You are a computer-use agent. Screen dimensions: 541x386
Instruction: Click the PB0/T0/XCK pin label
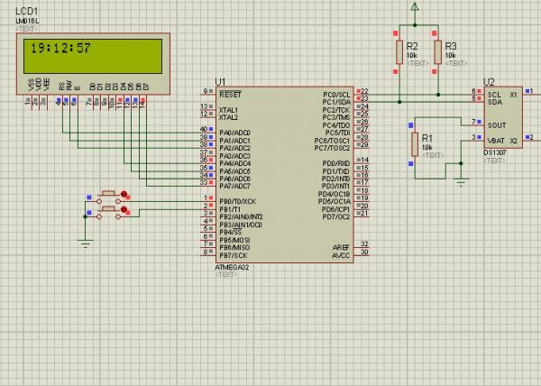[238, 201]
